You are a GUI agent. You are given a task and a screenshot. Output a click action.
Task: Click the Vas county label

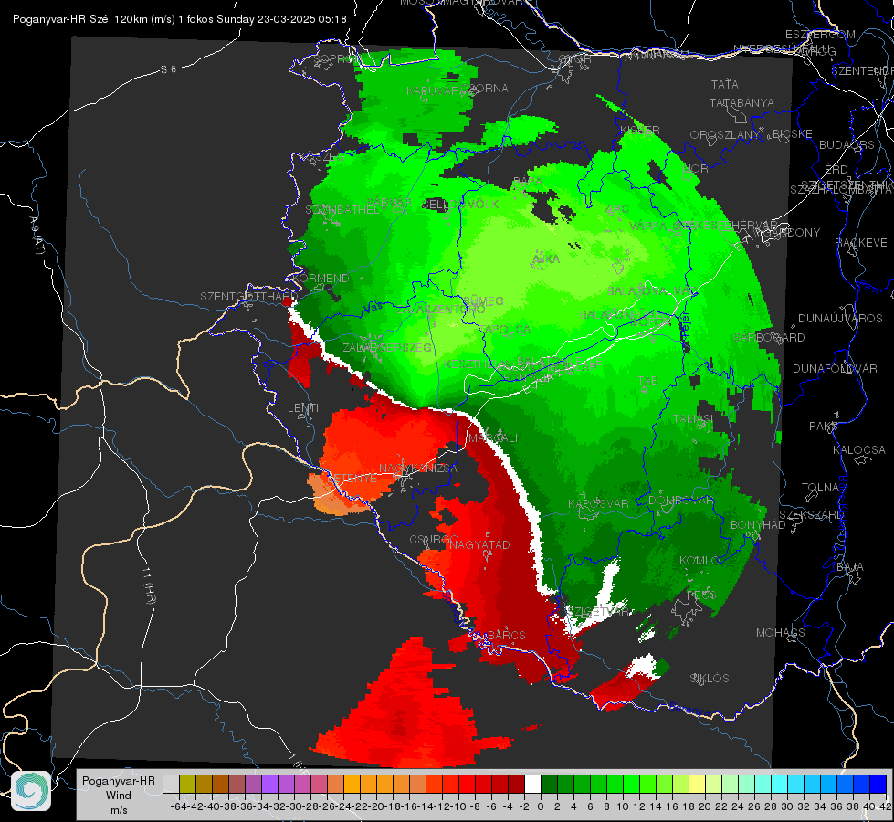373,308
